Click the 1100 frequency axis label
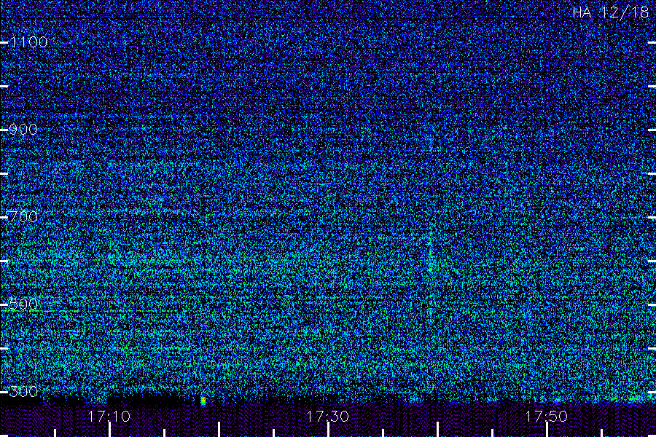Viewport: 656px width, 437px height. (29, 42)
